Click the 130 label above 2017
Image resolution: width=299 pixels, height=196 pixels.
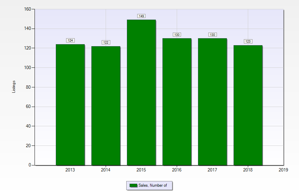[212, 35]
